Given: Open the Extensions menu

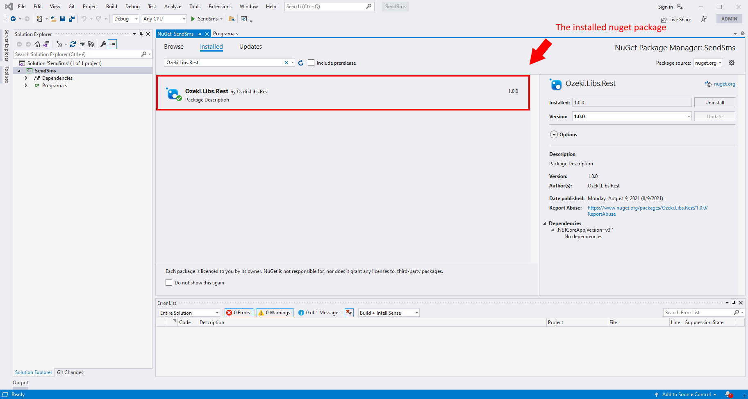Looking at the screenshot, I should tap(220, 7).
